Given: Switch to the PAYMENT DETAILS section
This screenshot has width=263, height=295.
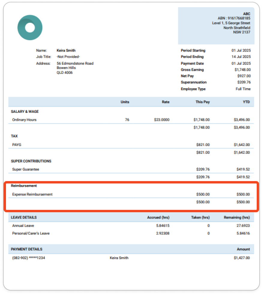Looking at the screenshot, I should [28, 249].
